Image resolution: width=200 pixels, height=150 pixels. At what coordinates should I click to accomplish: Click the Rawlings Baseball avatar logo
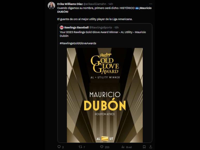62,27
